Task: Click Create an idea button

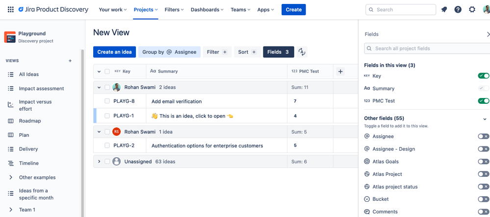Action: [114, 52]
